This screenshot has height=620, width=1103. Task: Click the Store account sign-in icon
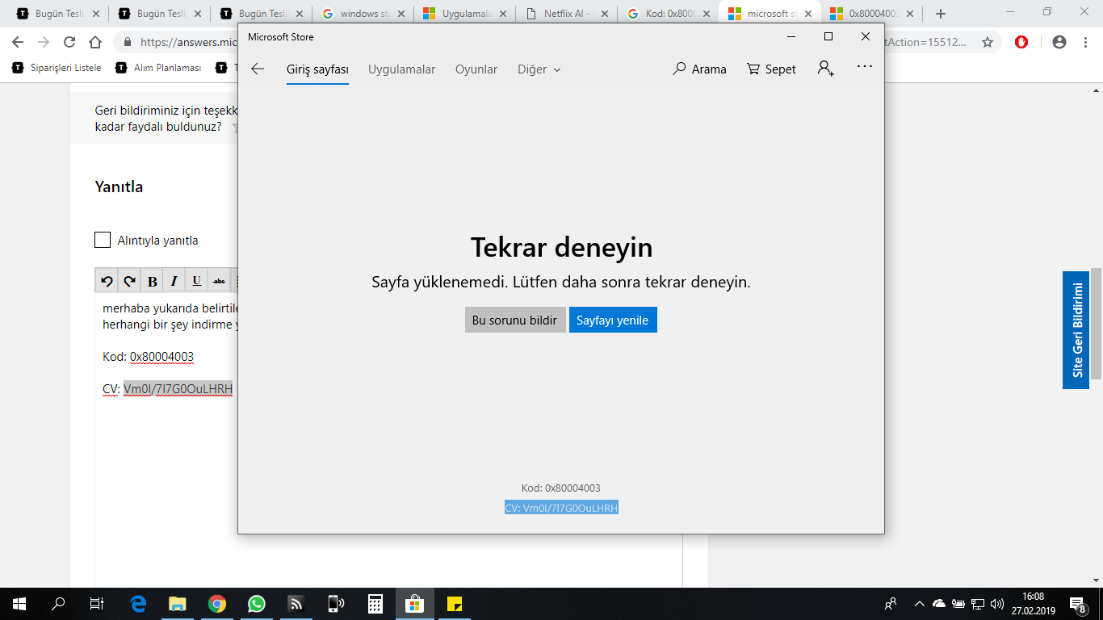pos(825,69)
